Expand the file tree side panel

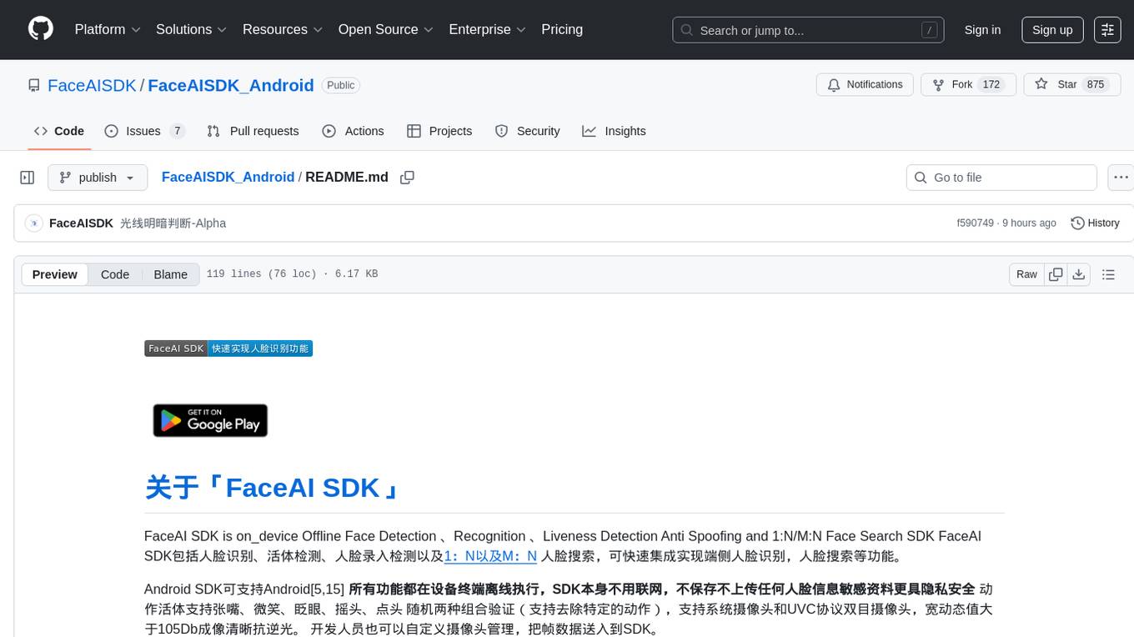pos(28,178)
